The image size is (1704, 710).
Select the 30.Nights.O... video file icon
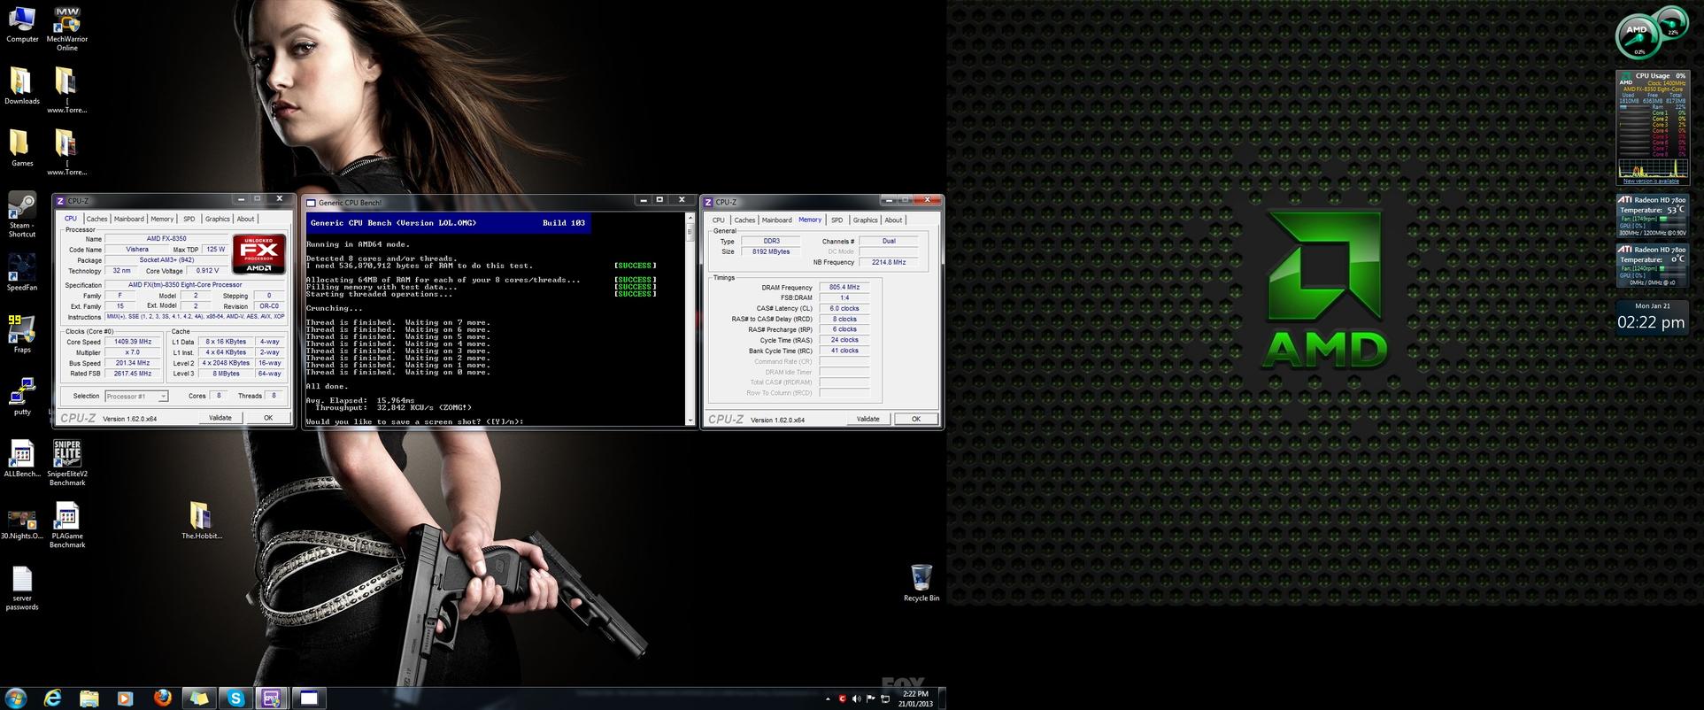22,524
